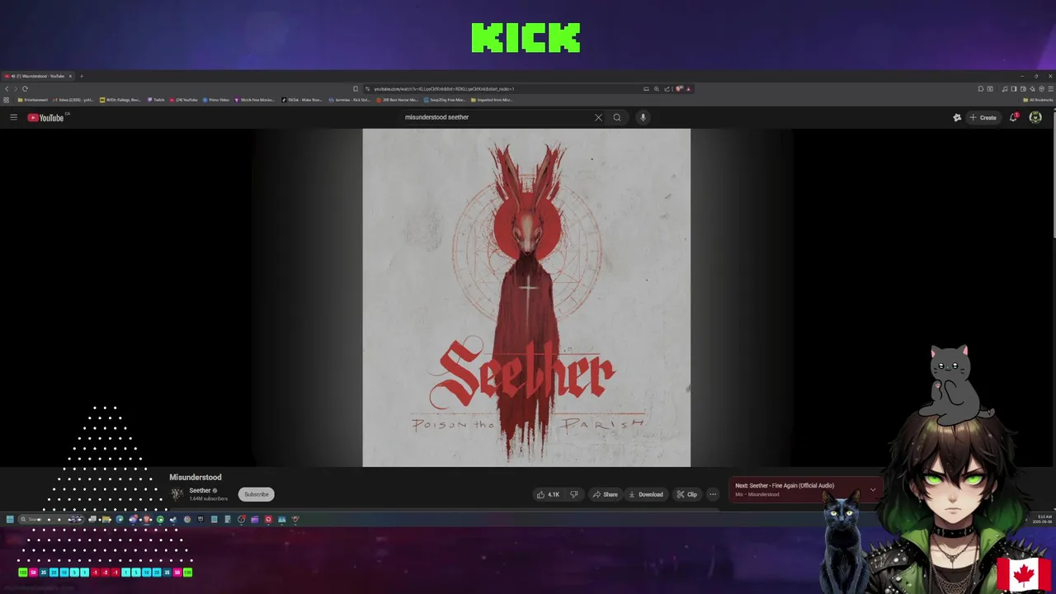1056x594 pixels.
Task: Open the Seether channel name link
Action: coord(200,490)
